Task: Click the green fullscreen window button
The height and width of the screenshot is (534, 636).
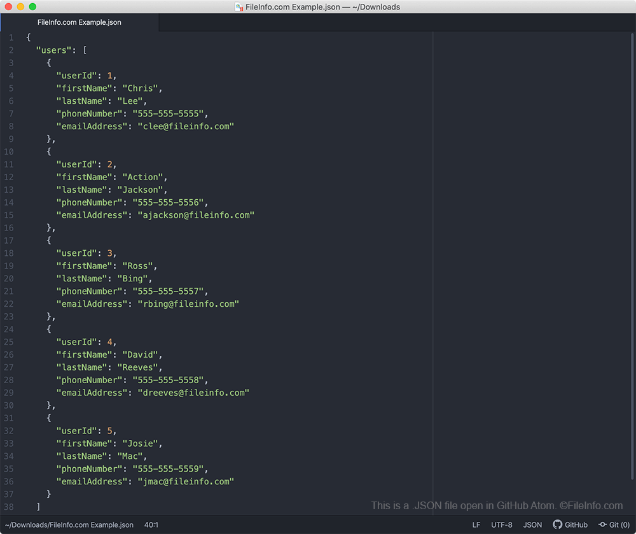Action: [32, 7]
